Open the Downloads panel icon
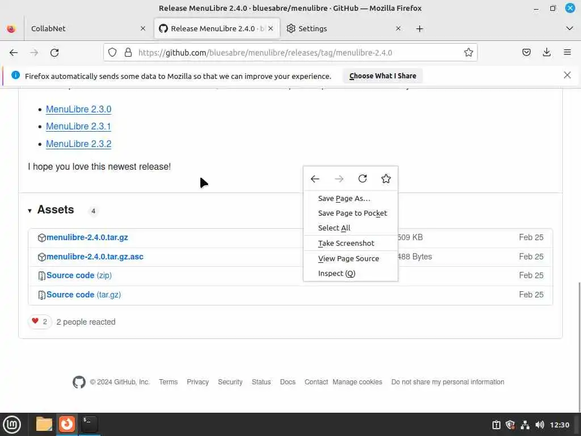The height and width of the screenshot is (436, 581). tap(546, 53)
